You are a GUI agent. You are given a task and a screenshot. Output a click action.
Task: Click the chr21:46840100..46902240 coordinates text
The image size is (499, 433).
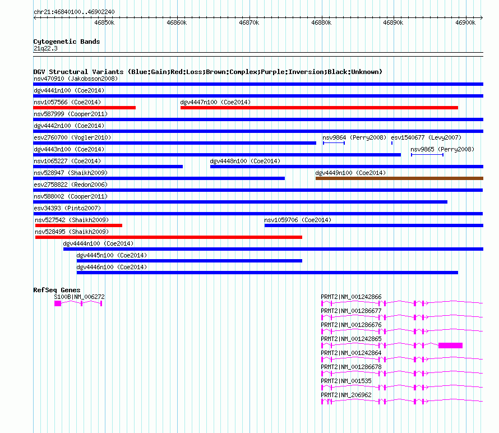tap(74, 12)
